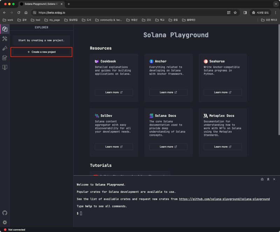
Task: Click Learn more under Solana Docs
Action: [x=168, y=147]
